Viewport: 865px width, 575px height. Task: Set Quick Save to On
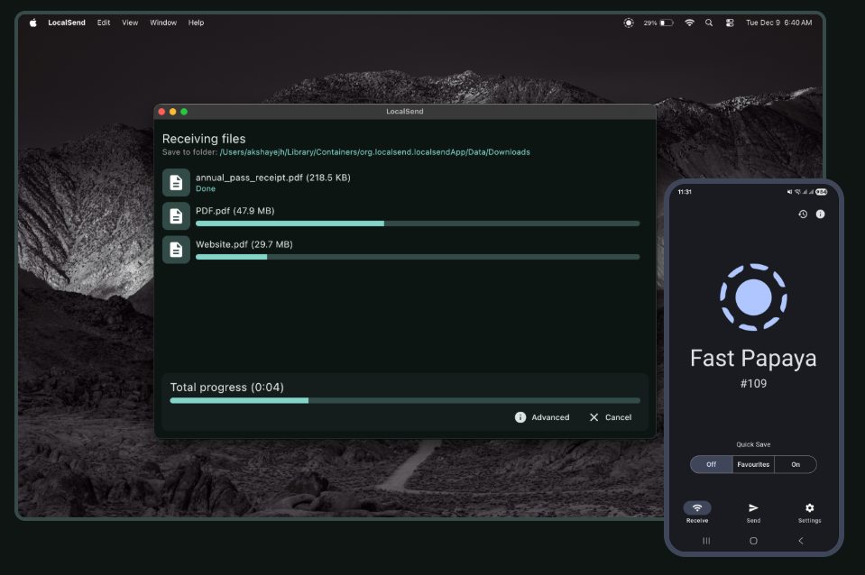796,464
